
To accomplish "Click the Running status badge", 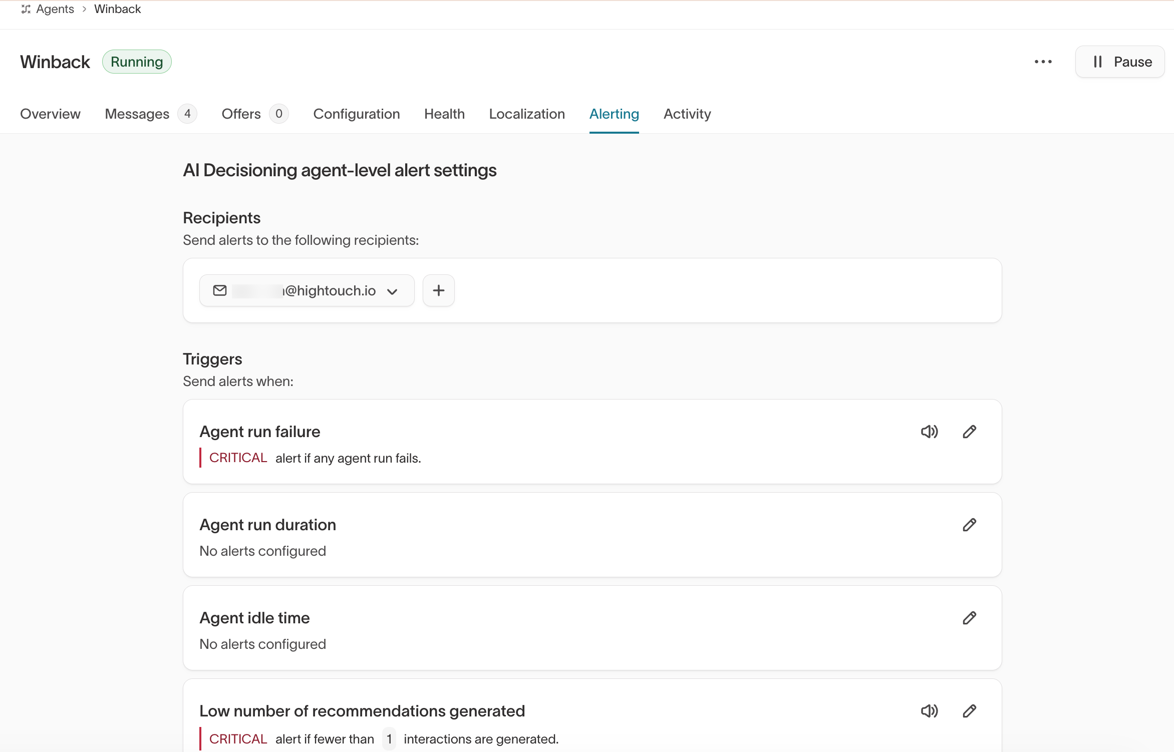I will 137,62.
